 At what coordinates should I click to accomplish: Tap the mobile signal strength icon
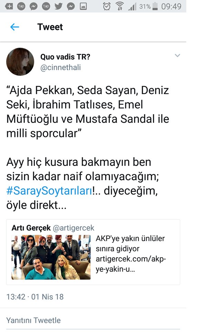(132, 6)
